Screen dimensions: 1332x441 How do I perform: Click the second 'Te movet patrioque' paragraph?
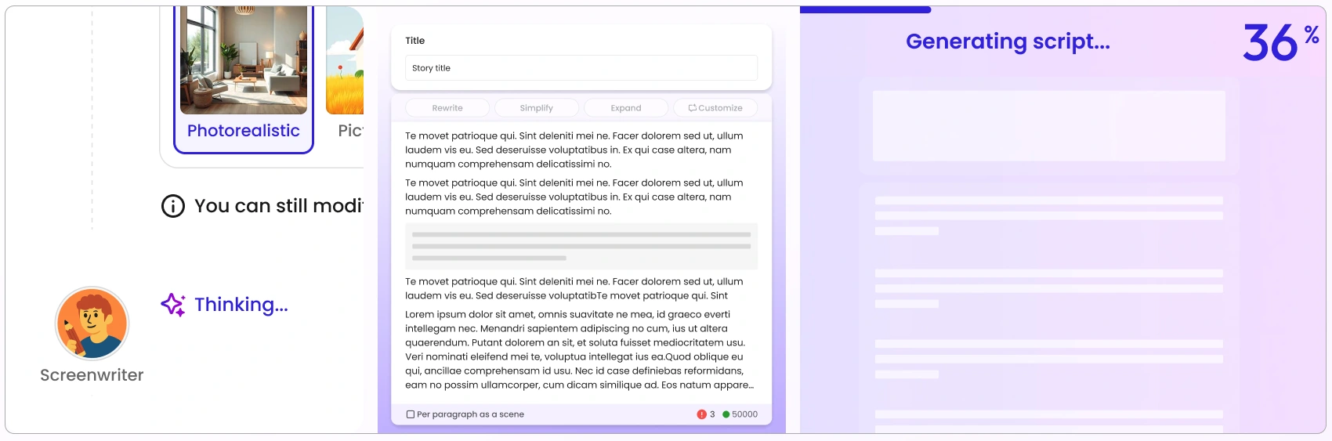[x=575, y=197]
